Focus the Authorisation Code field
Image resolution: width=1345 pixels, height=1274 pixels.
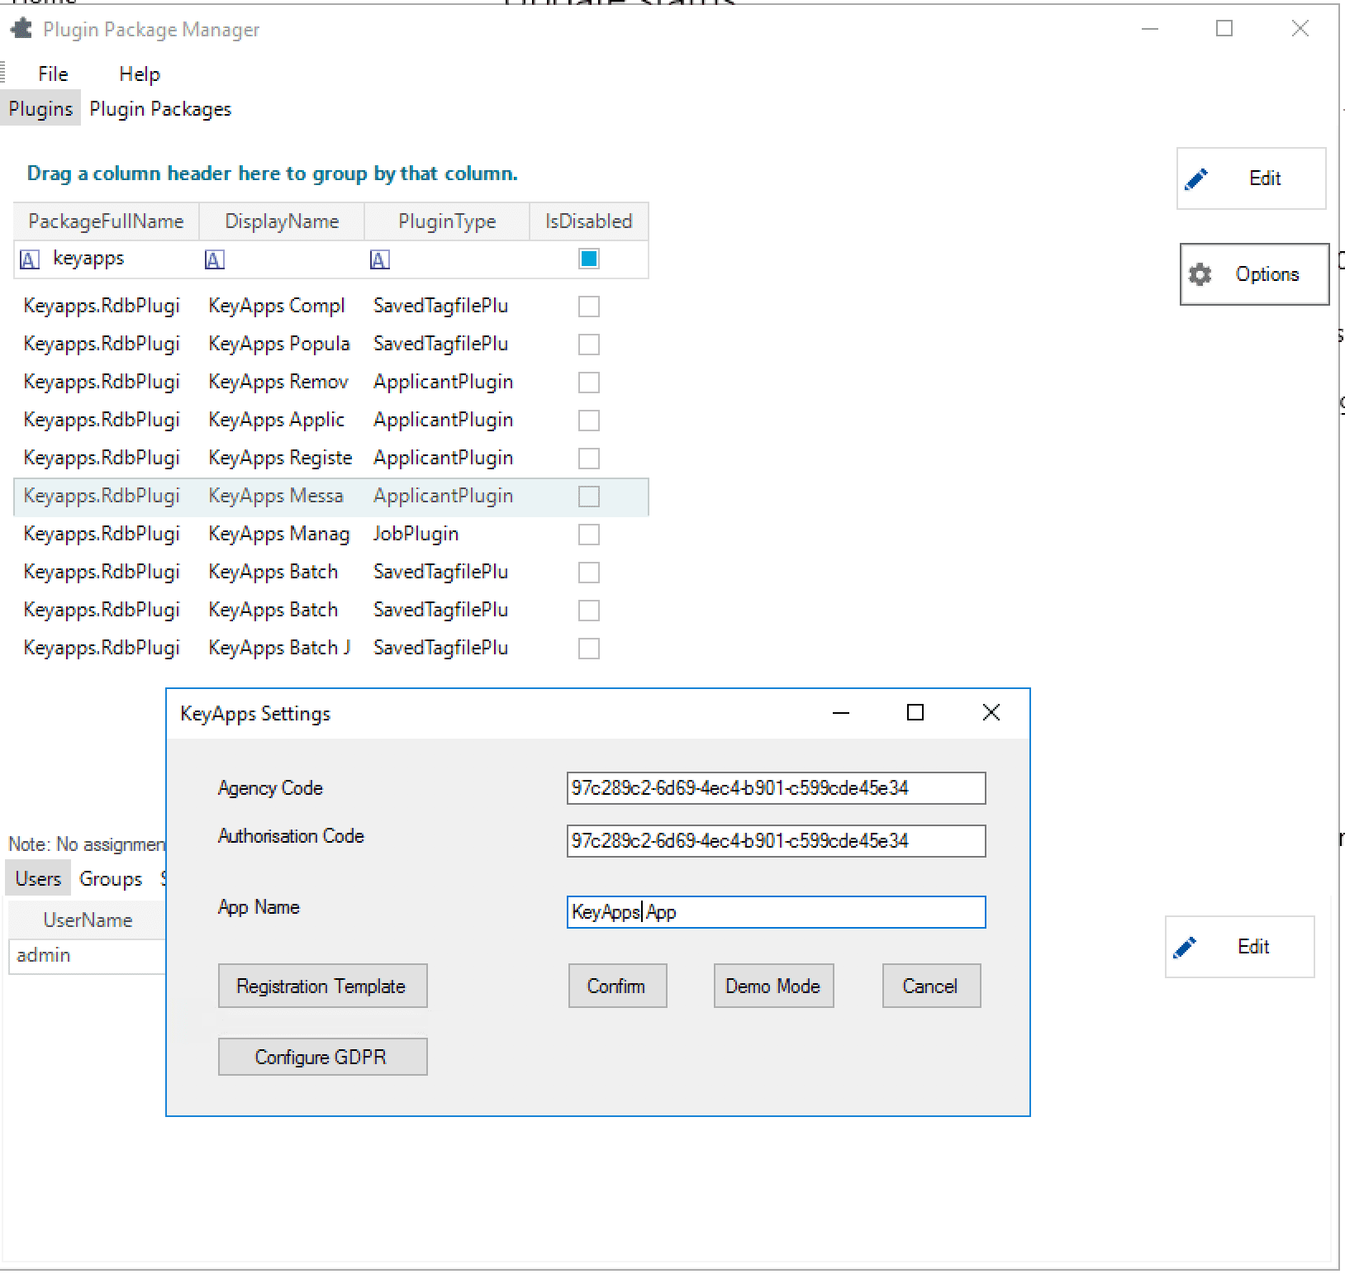coord(776,841)
